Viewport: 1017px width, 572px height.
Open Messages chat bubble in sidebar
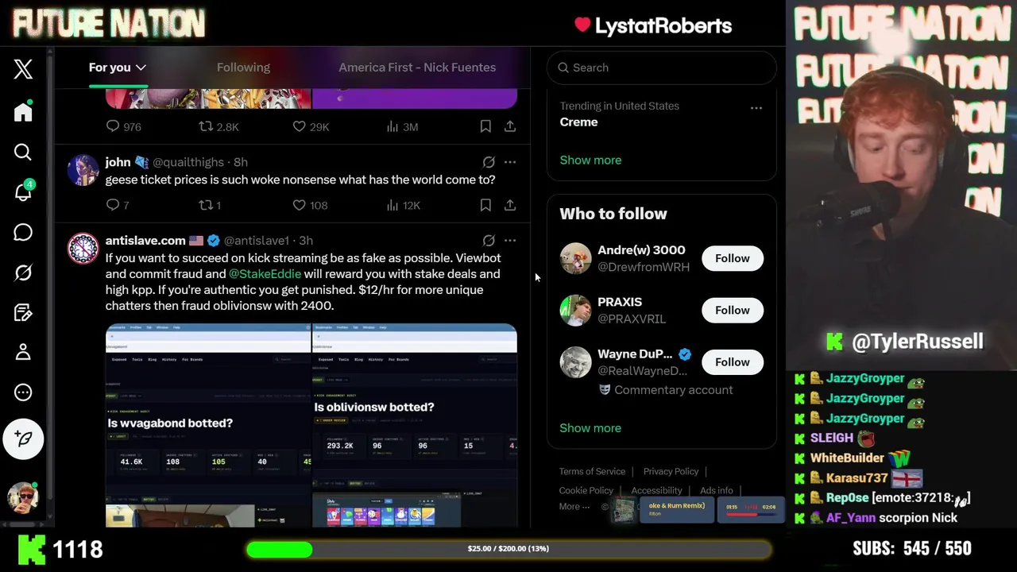tap(23, 232)
